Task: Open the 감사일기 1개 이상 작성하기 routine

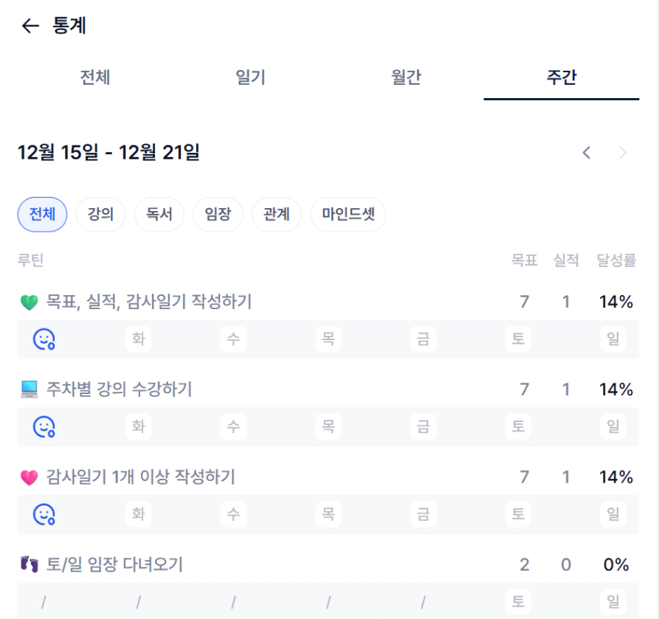Action: pos(140,477)
